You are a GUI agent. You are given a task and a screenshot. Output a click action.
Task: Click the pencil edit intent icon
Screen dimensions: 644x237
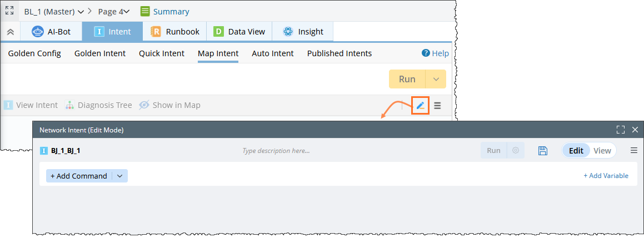[x=421, y=105]
